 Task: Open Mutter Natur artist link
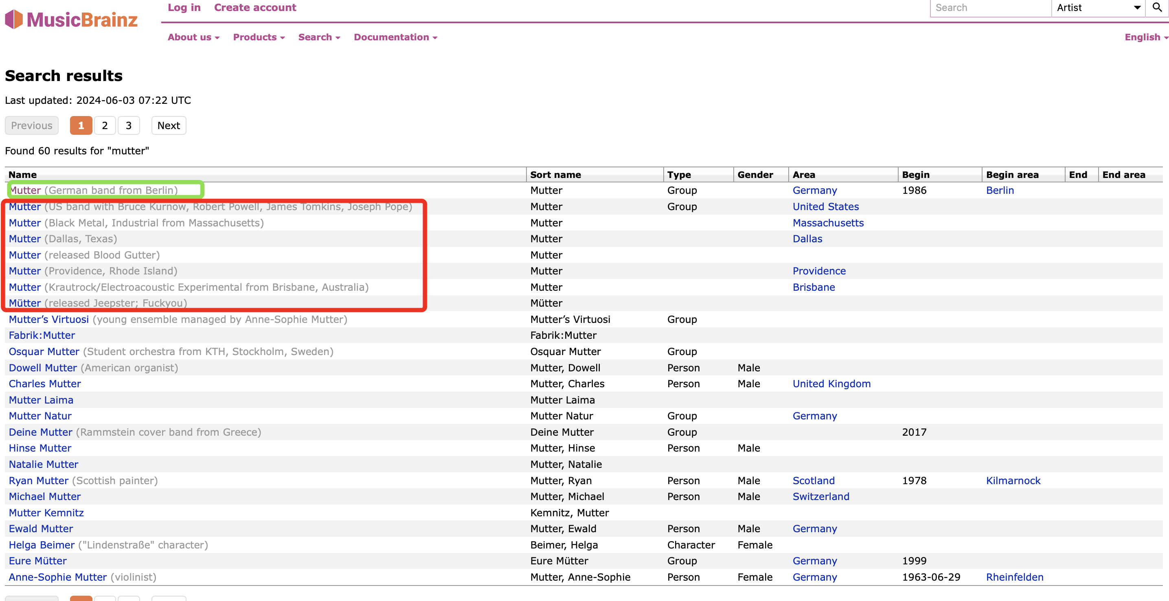(x=40, y=416)
